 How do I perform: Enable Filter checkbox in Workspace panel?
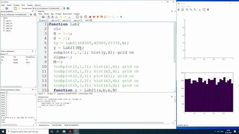pyautogui.click(x=7, y=54)
